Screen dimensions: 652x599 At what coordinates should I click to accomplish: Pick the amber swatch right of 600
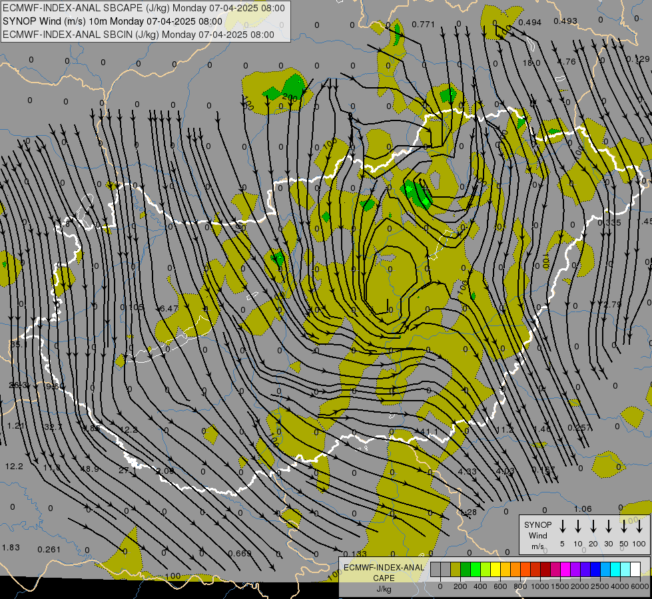tap(505, 570)
